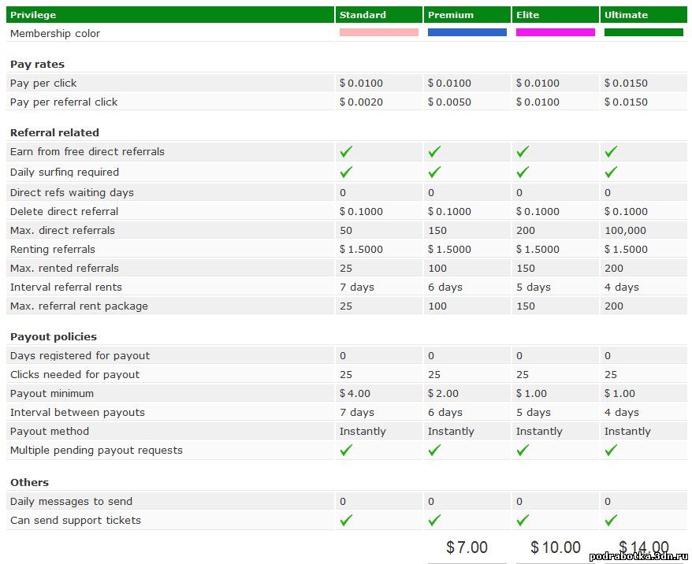Select the pink Standard membership color bar
The height and width of the screenshot is (564, 692).
click(379, 32)
